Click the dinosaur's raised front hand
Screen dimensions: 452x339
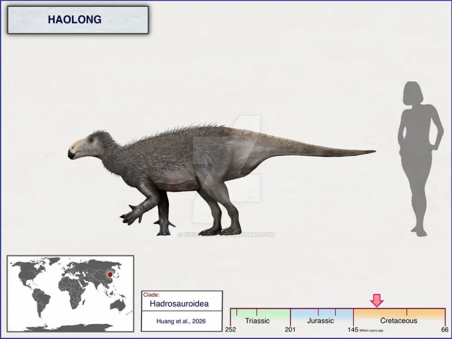(131, 214)
